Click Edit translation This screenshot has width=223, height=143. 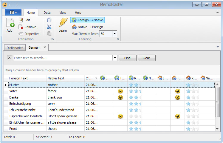coord(24,20)
